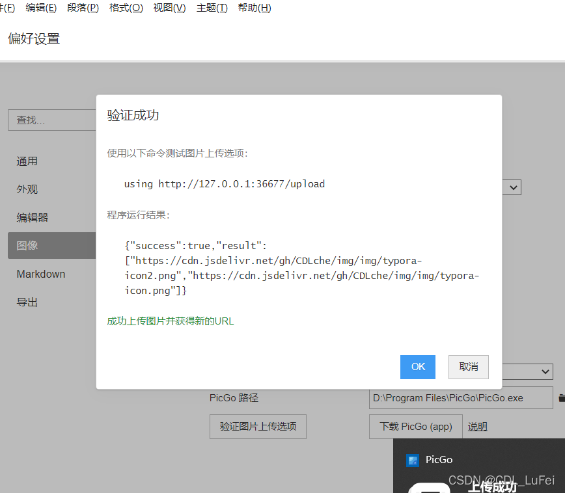Select 图像 in the preferences sidebar
This screenshot has height=493, width=565.
pos(52,245)
